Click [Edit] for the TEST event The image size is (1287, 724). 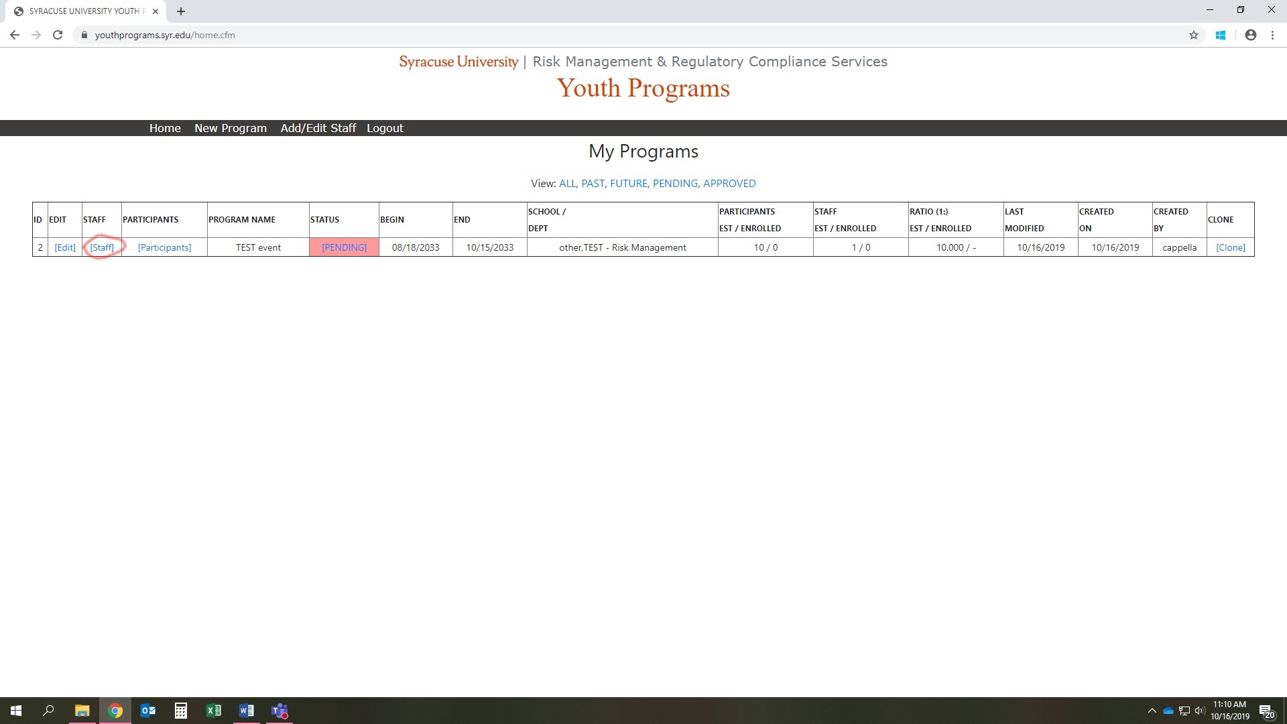pyautogui.click(x=65, y=247)
